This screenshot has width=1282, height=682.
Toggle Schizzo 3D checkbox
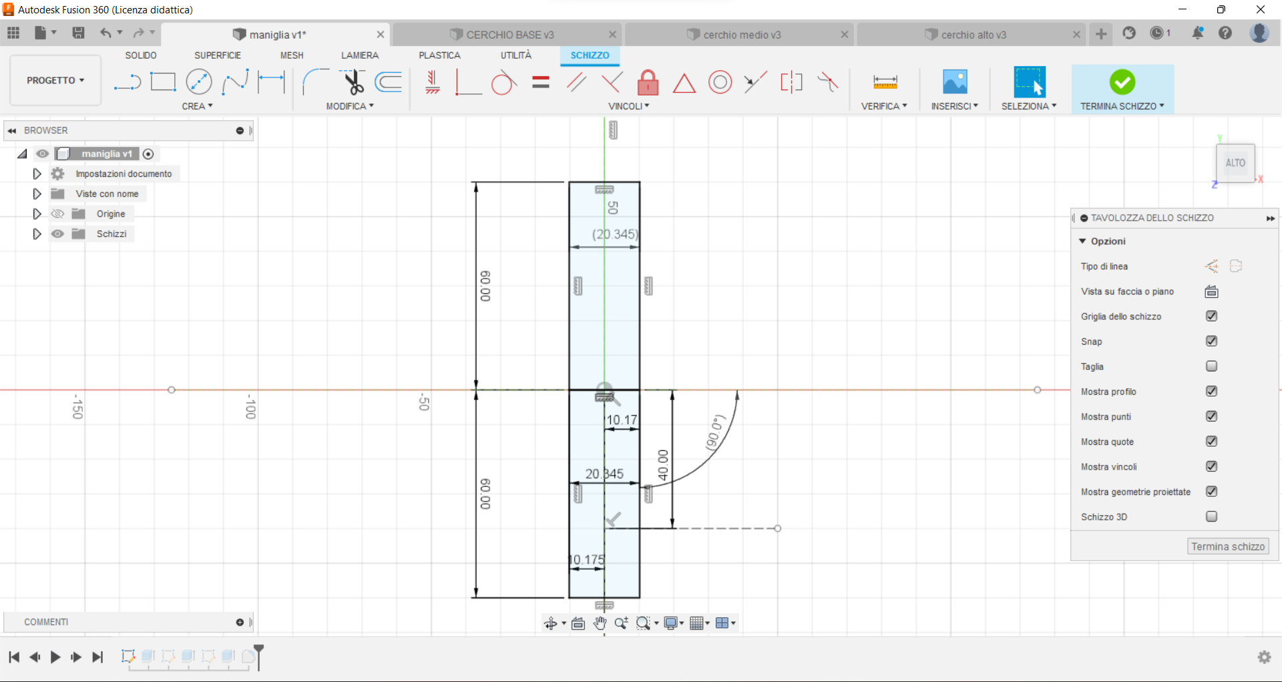click(1211, 516)
